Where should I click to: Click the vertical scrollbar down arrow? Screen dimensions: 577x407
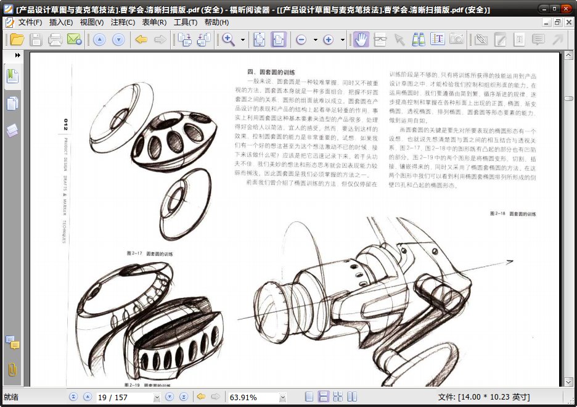tap(568, 382)
